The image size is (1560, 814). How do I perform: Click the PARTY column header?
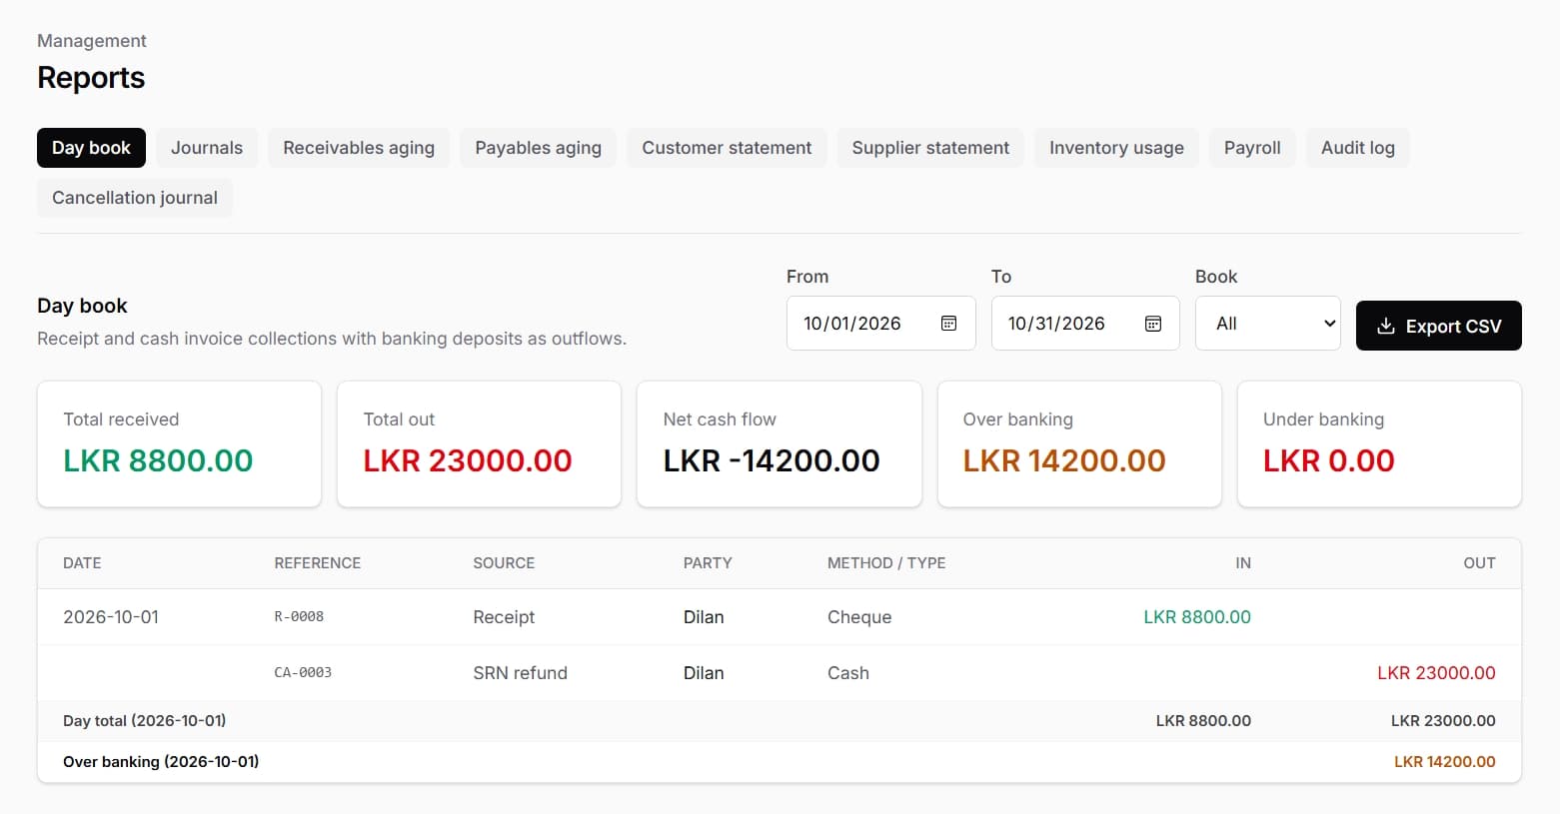click(708, 563)
